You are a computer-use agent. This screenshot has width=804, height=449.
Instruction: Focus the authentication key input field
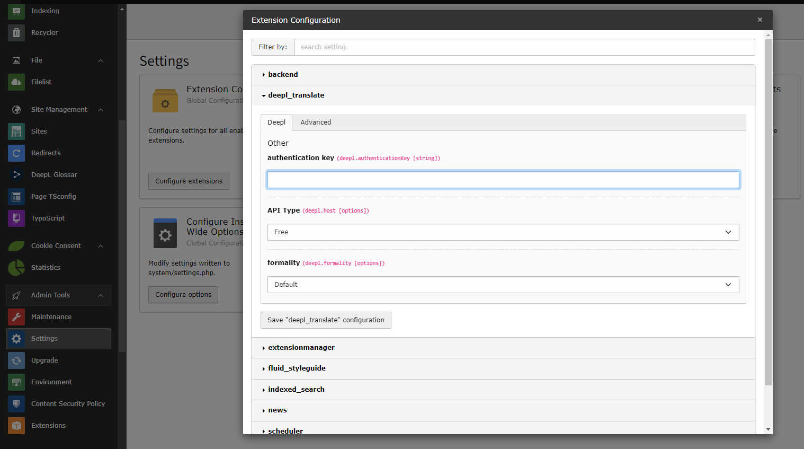coord(503,180)
